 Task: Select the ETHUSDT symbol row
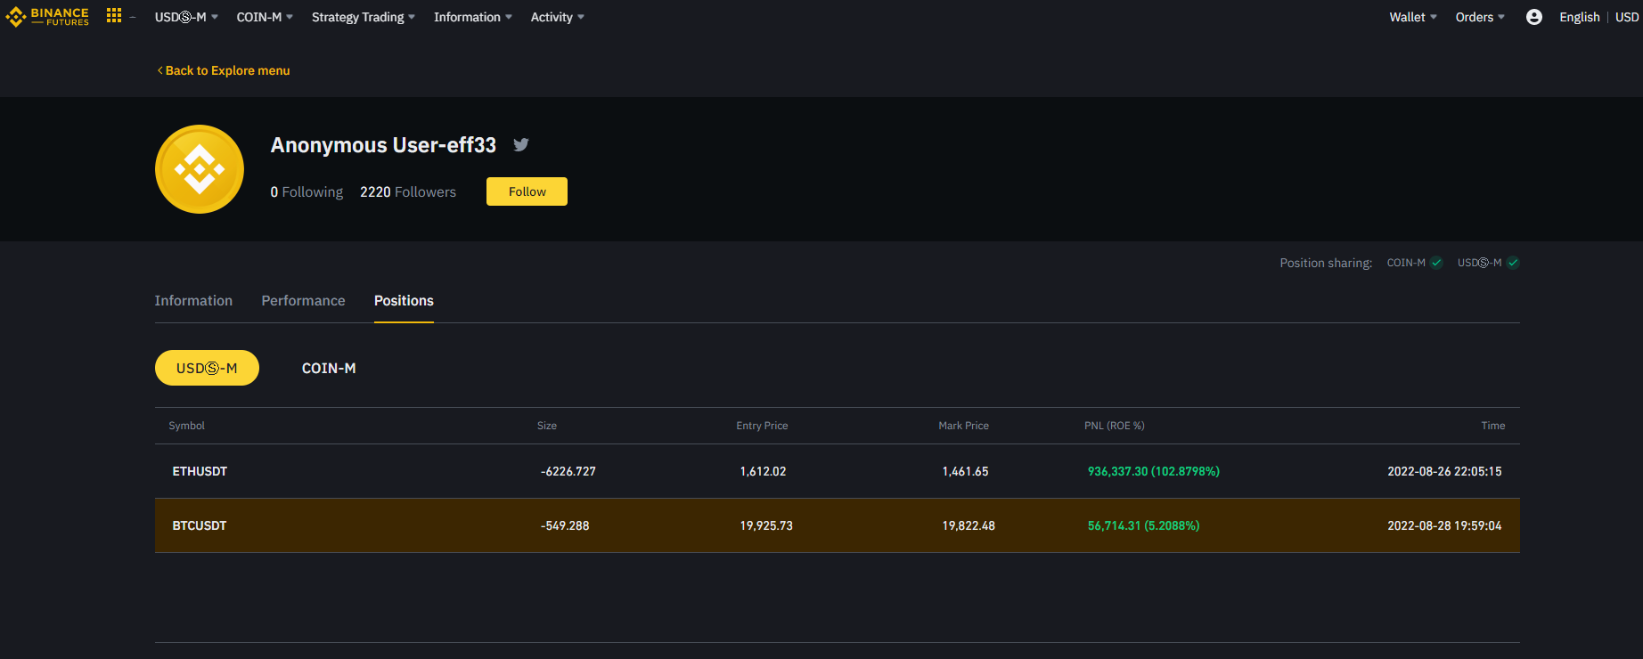(838, 471)
